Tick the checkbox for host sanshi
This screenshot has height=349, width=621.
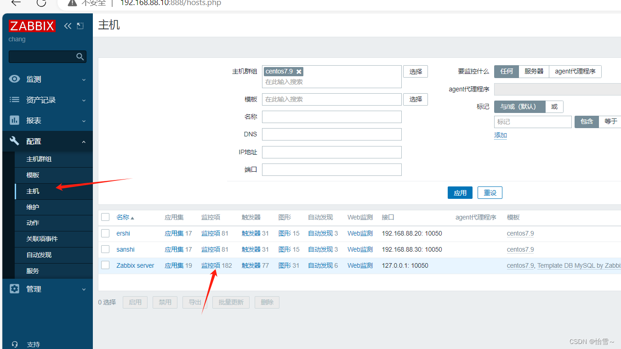(105, 249)
